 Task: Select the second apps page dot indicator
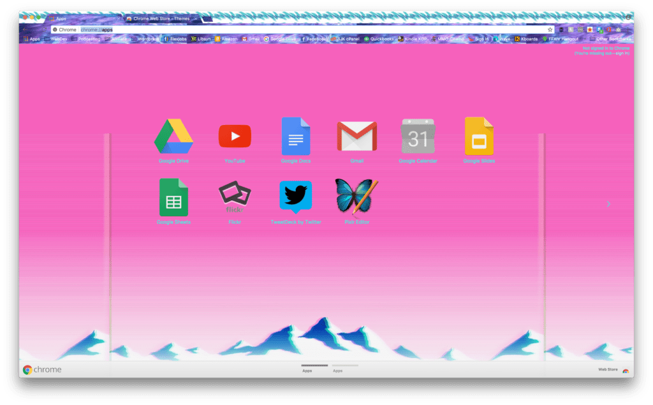click(344, 365)
